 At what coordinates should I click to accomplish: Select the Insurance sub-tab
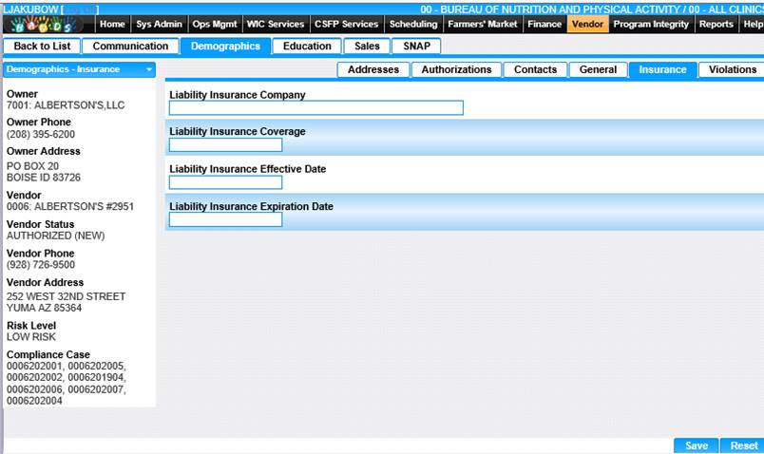tap(662, 70)
